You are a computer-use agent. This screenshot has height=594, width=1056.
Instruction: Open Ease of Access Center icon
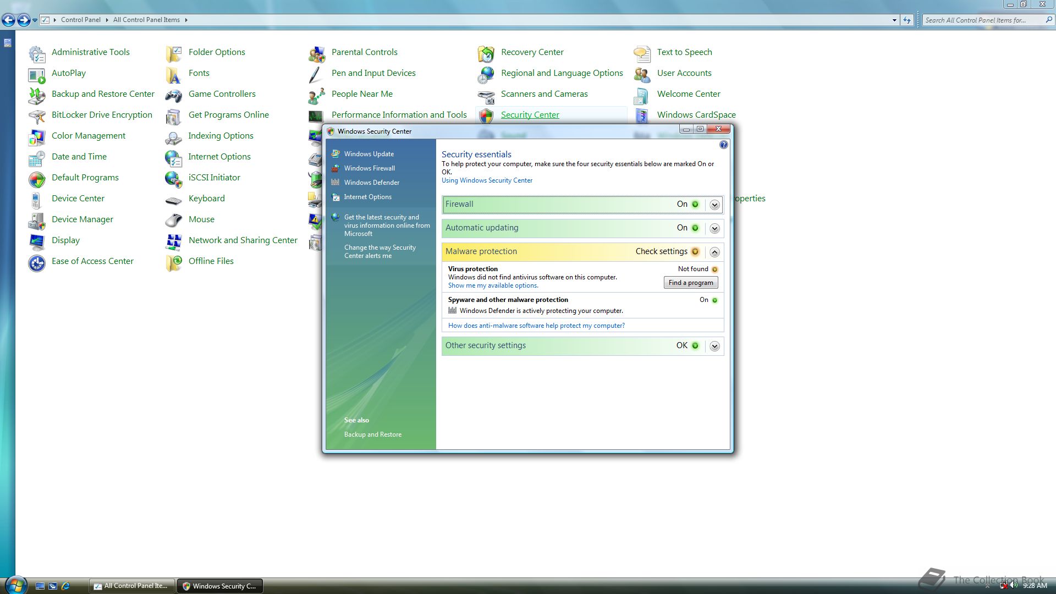[37, 262]
